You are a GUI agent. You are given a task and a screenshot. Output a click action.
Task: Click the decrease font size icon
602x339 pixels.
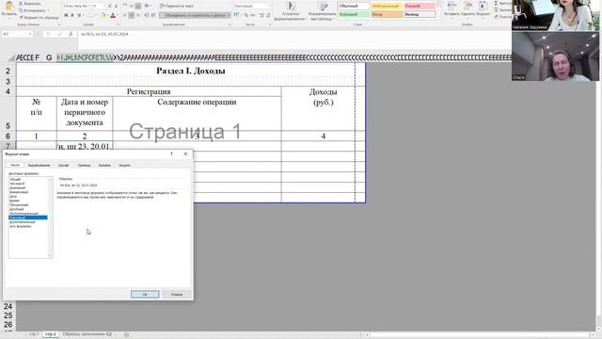(x=117, y=7)
